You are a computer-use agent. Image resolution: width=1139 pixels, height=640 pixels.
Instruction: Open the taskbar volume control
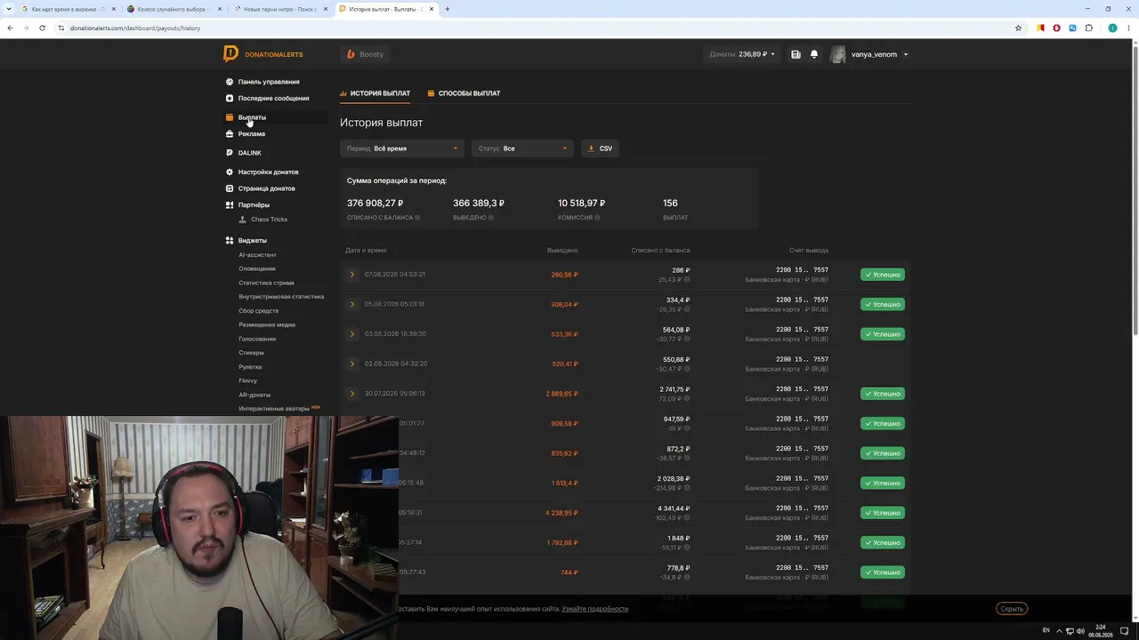[x=1078, y=631]
